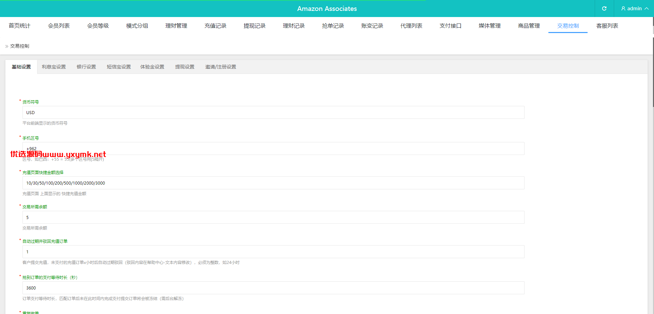Switch to the 利息宝设置 tab

coord(54,67)
